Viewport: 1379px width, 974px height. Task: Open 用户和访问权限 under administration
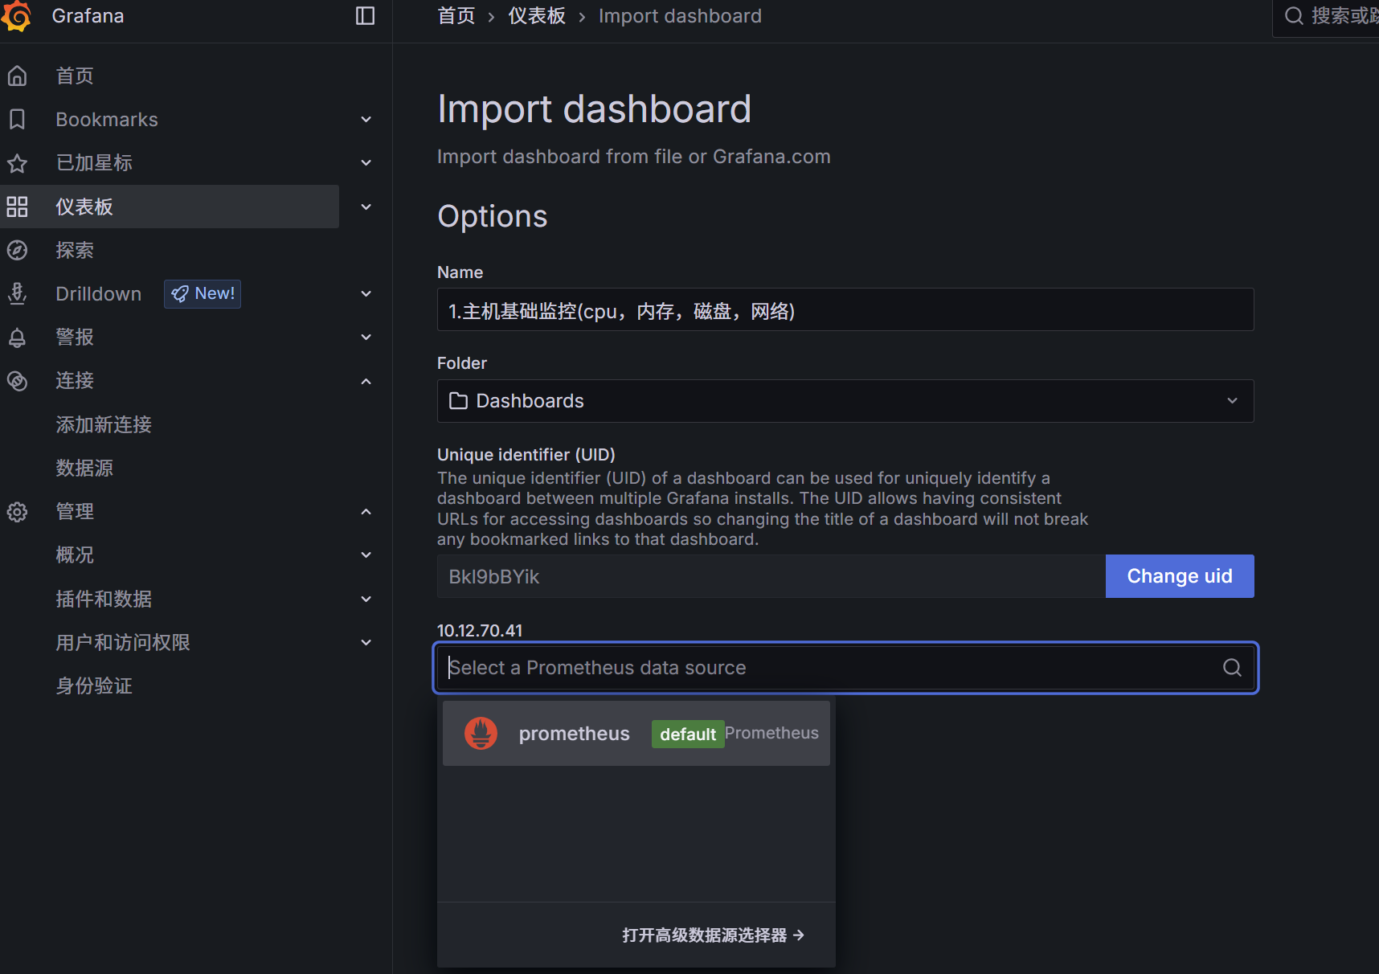point(123,643)
